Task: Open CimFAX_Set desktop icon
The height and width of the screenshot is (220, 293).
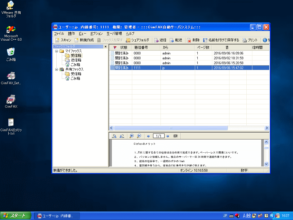Action: 11,78
